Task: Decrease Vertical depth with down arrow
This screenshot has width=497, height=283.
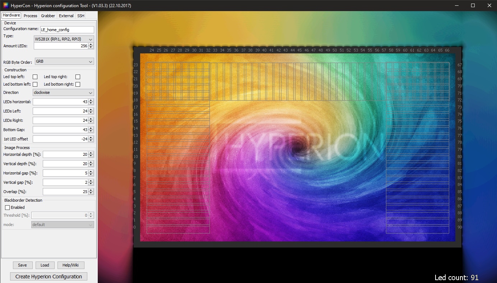Action: [91, 166]
